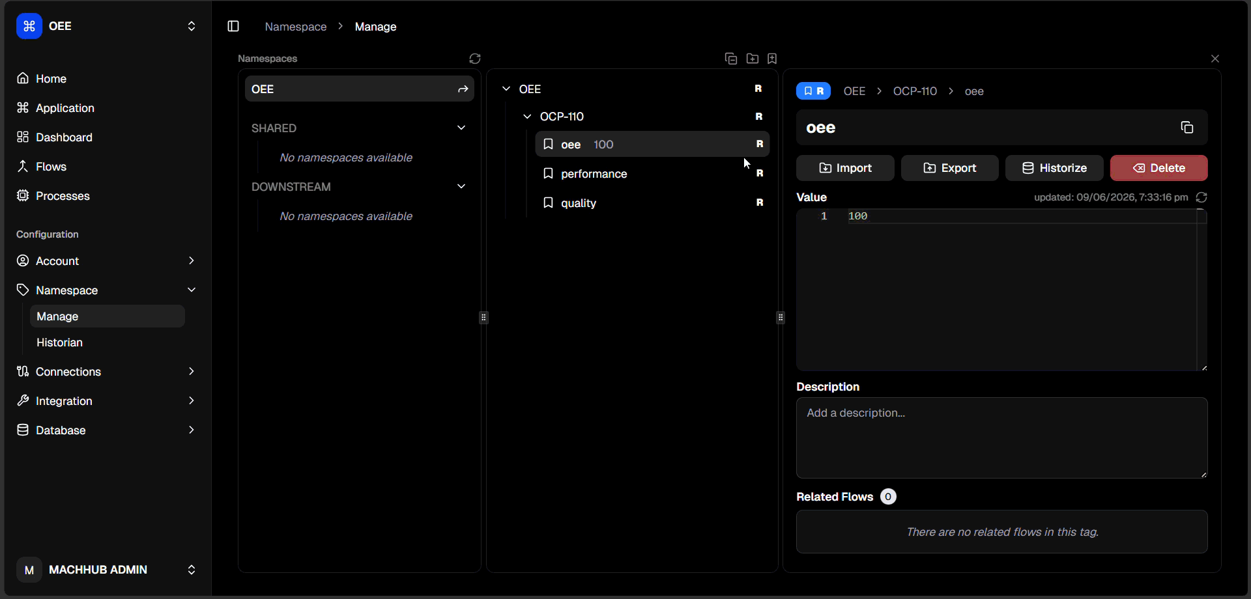Toggle the sidebar panel icon
The width and height of the screenshot is (1251, 599).
tap(233, 26)
